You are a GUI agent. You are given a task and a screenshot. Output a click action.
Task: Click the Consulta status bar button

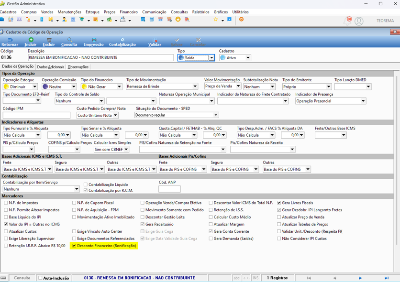coord(22,278)
